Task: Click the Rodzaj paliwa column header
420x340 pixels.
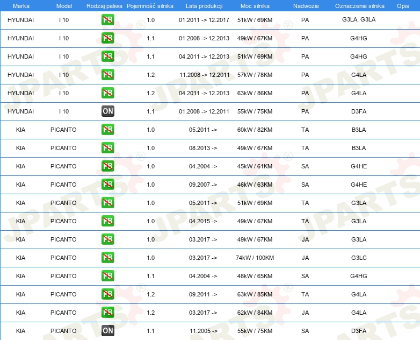Action: 104,6
